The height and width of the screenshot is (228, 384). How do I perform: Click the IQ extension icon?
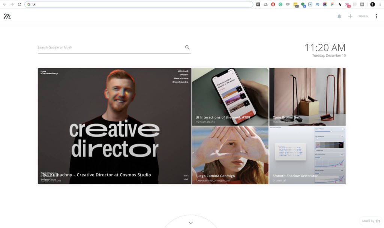coord(317,4)
